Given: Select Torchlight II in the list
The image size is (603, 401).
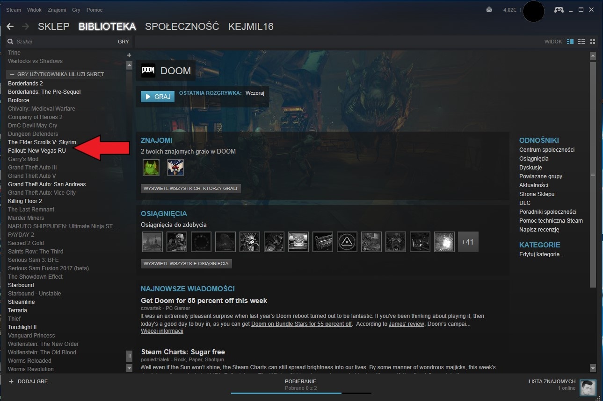Looking at the screenshot, I should point(22,327).
